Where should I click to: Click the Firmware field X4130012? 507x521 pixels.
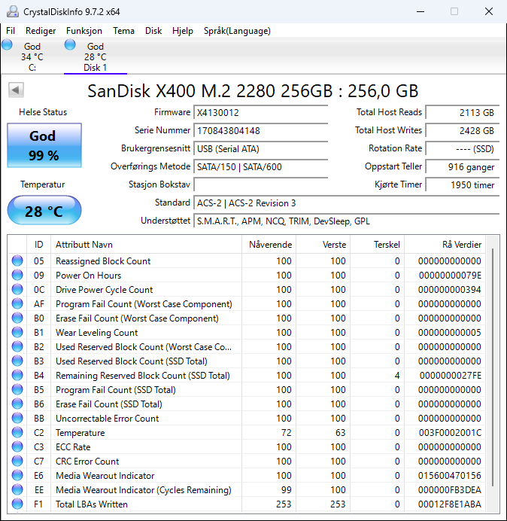[x=261, y=113]
